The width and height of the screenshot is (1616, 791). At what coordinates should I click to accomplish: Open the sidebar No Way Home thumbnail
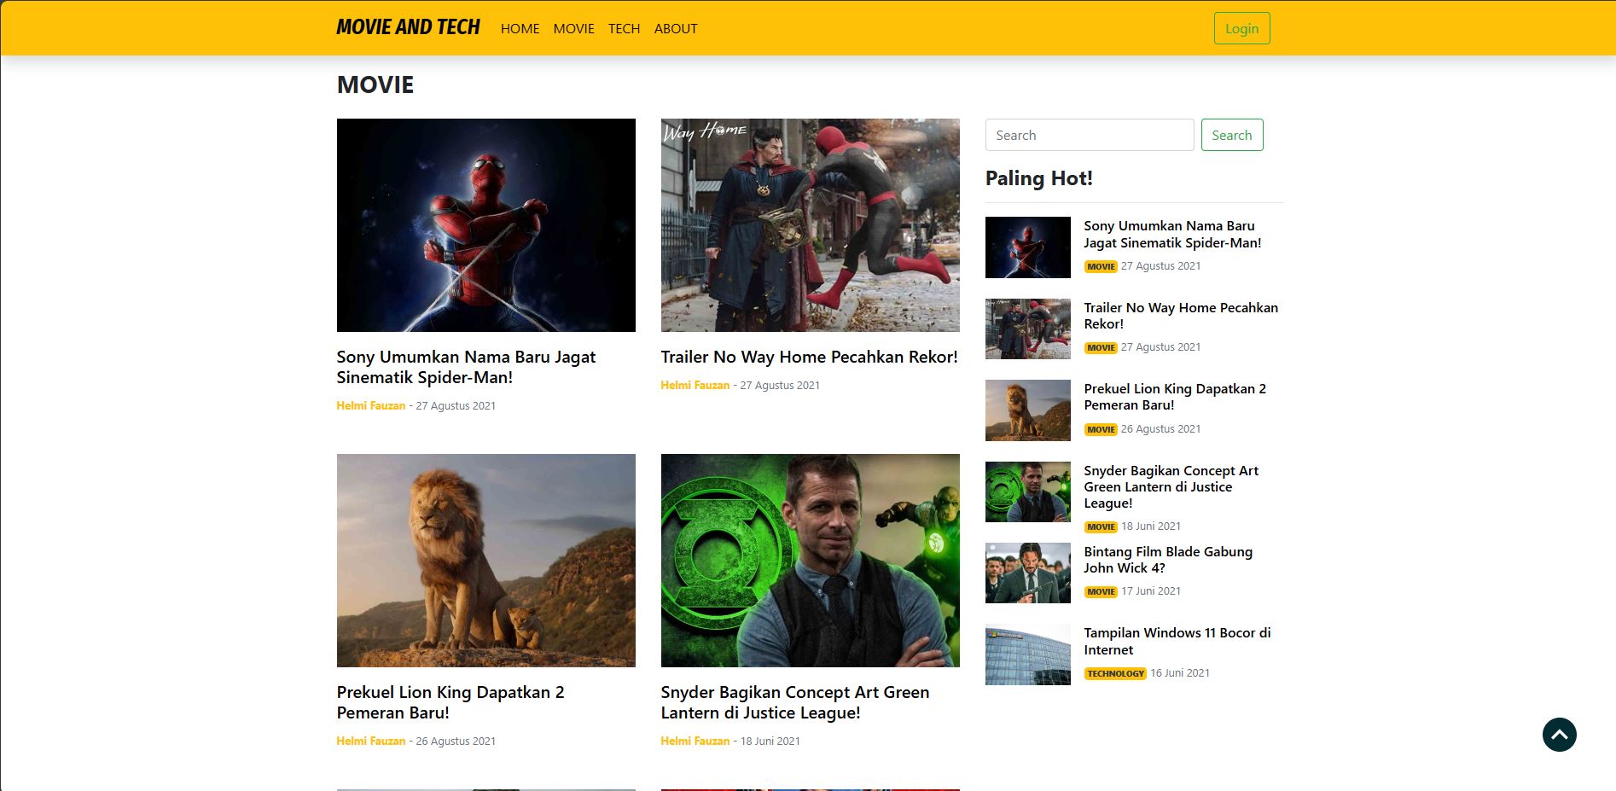coord(1027,329)
